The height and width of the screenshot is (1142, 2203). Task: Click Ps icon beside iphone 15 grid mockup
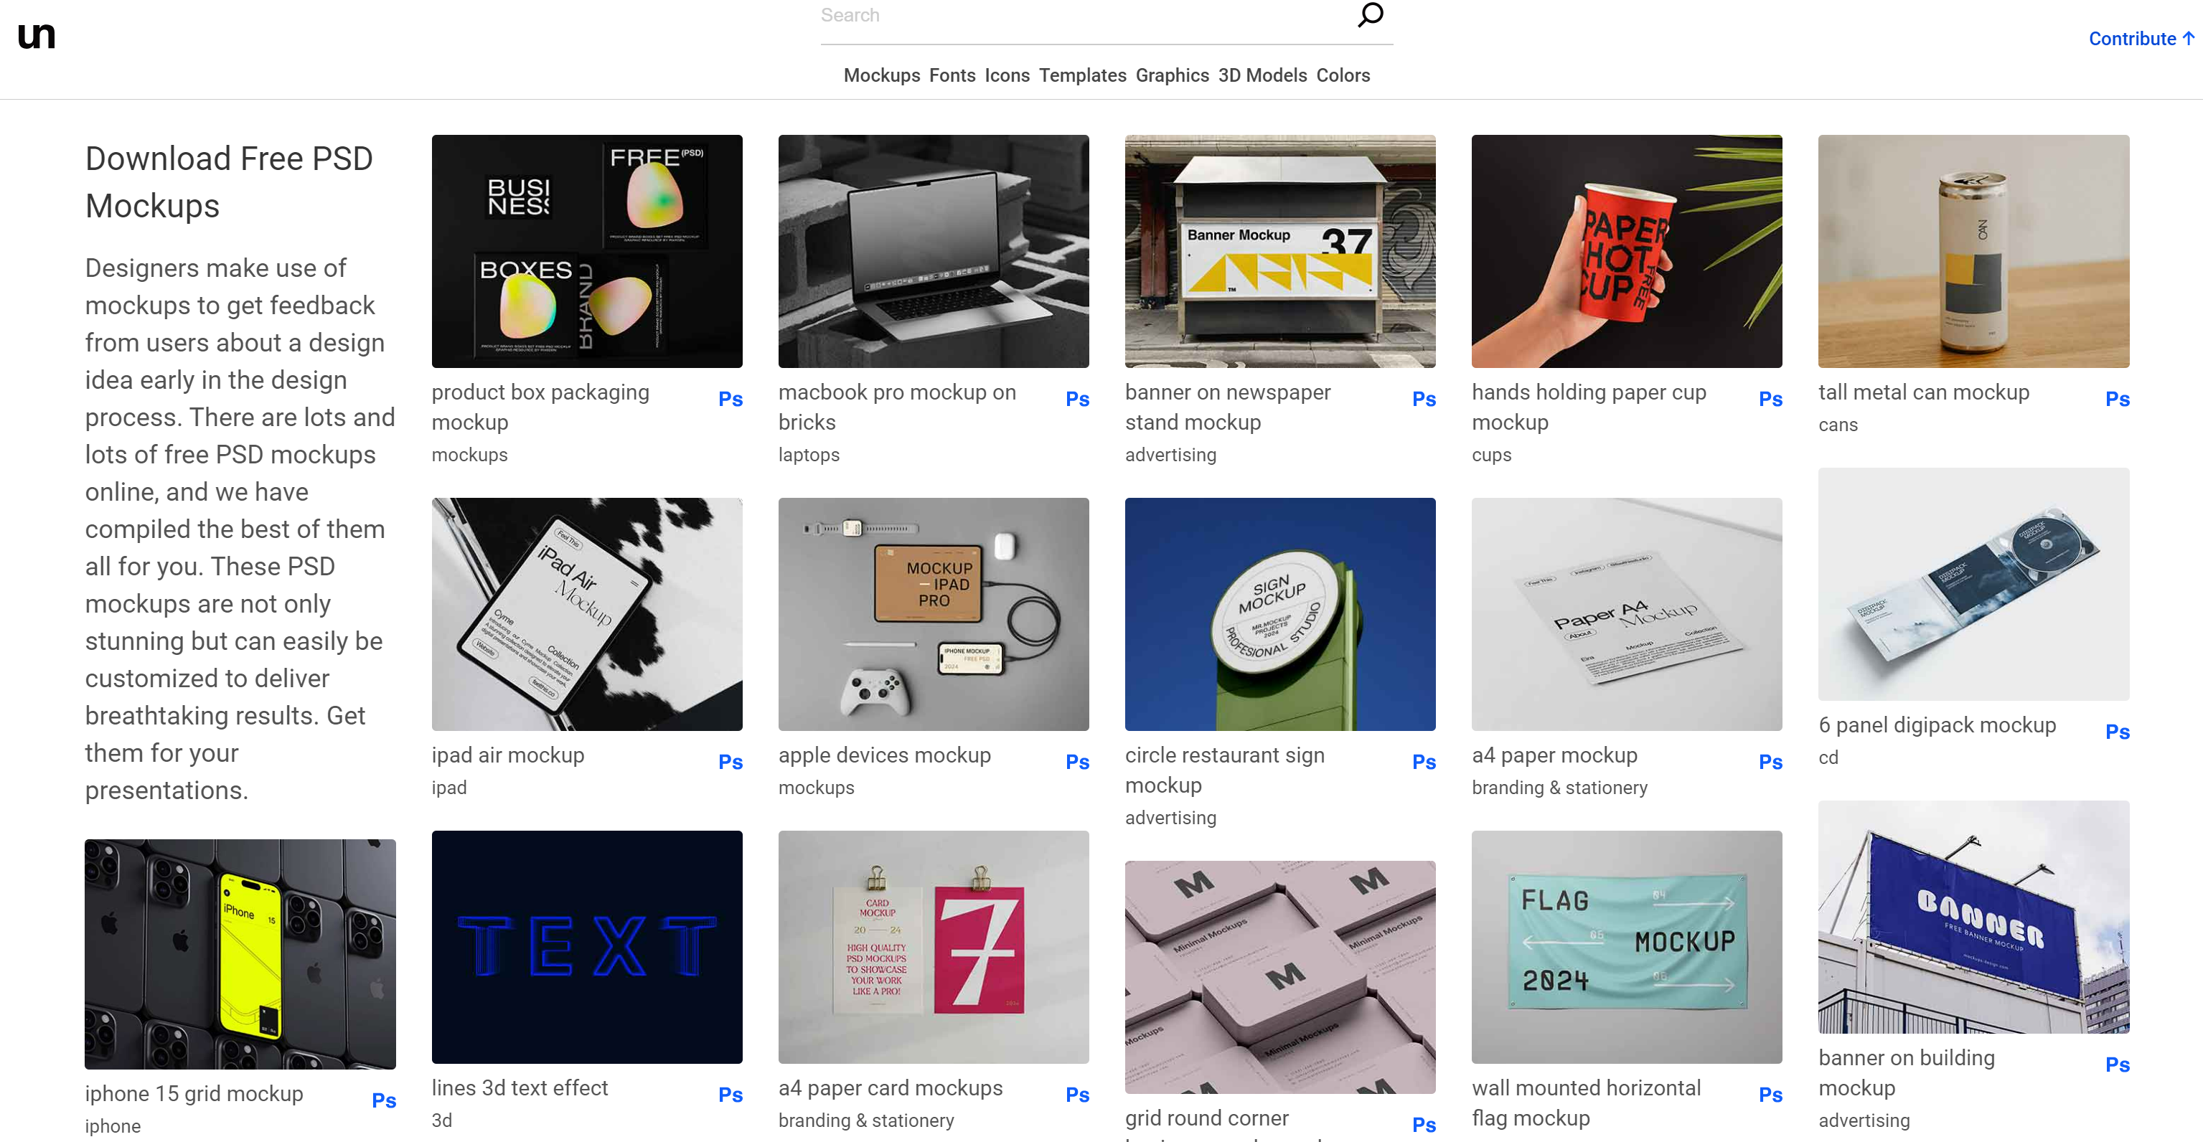(383, 1100)
